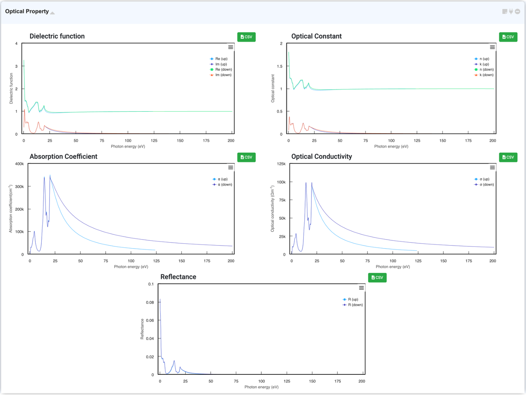Open Absorption Coefficient chart context menu
The height and width of the screenshot is (395, 526).
pyautogui.click(x=231, y=167)
